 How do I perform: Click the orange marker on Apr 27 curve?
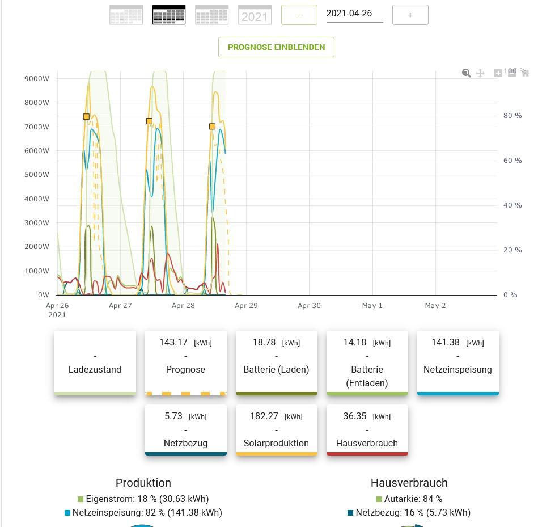click(149, 121)
